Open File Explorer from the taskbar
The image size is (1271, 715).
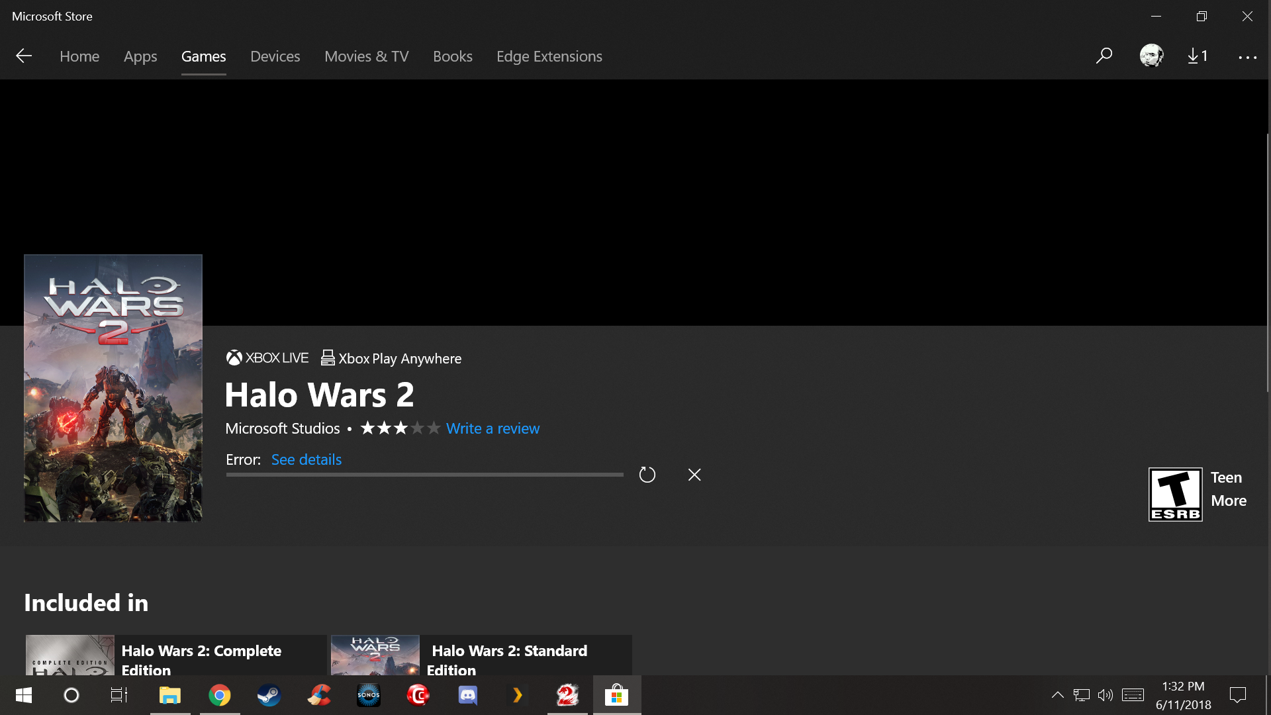[x=170, y=695]
